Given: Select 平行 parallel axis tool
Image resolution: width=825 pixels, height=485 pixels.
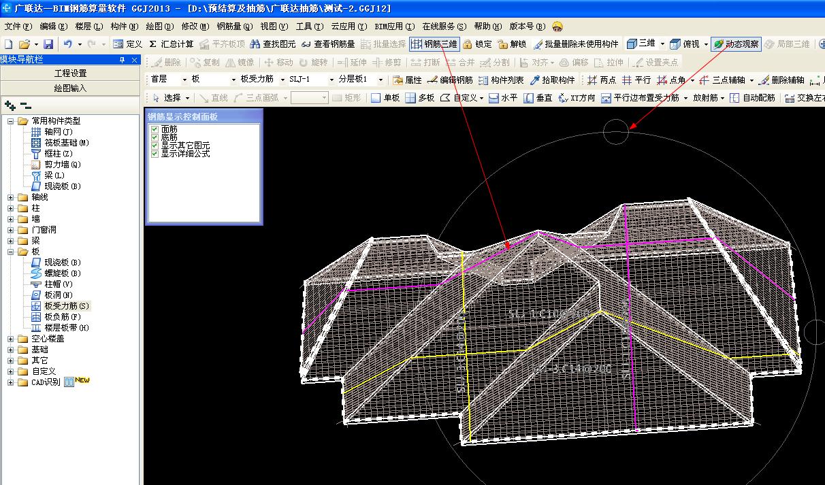Looking at the screenshot, I should pos(636,80).
